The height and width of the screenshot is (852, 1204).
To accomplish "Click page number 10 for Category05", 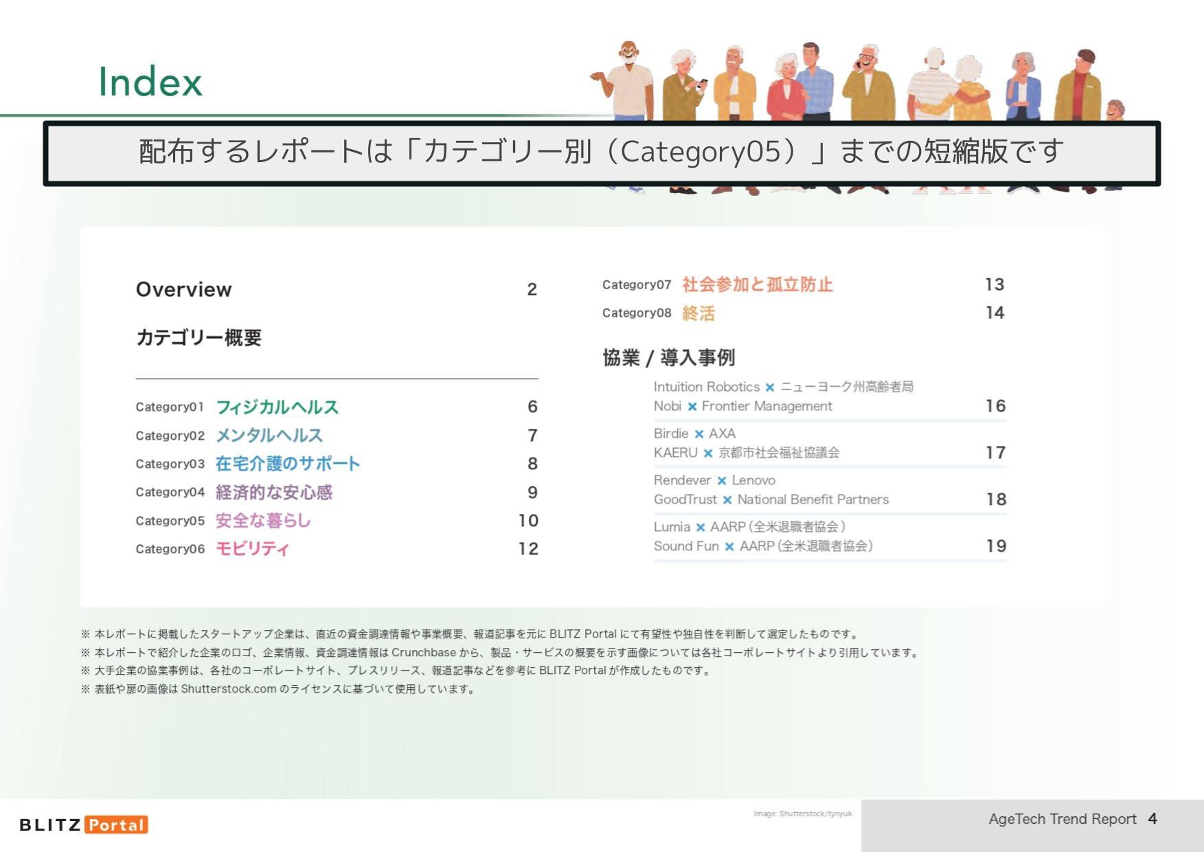I will point(528,521).
